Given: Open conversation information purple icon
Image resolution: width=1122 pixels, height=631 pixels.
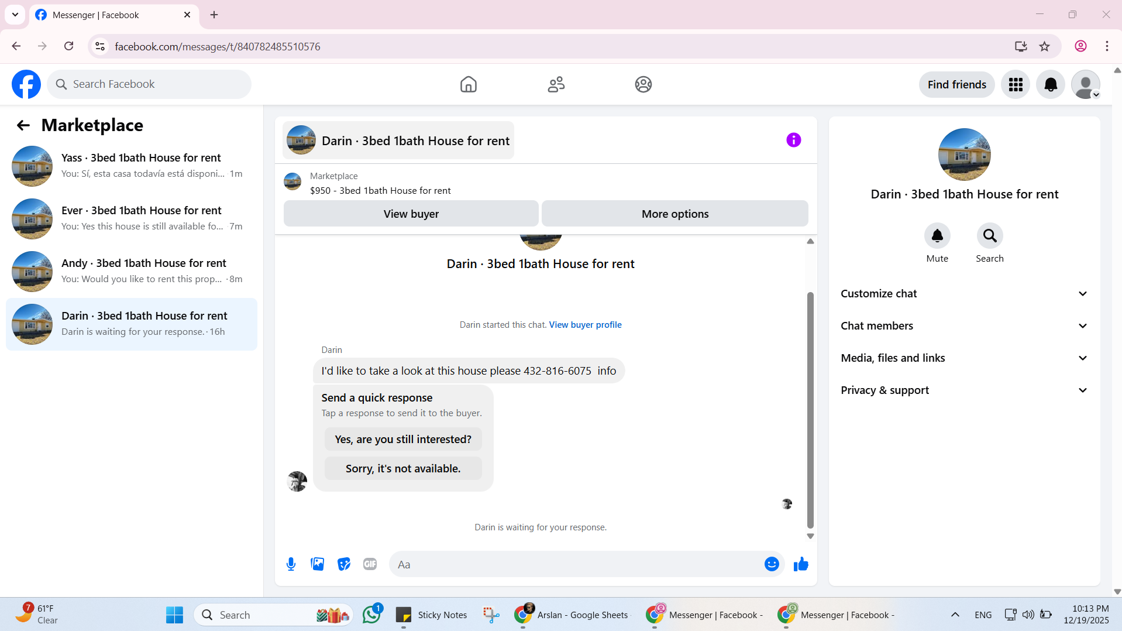Looking at the screenshot, I should (793, 140).
